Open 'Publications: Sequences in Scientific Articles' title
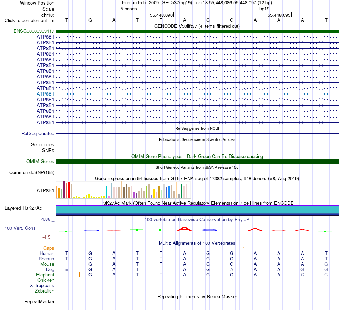The width and height of the screenshot is (339, 310). pyautogui.click(x=197, y=139)
